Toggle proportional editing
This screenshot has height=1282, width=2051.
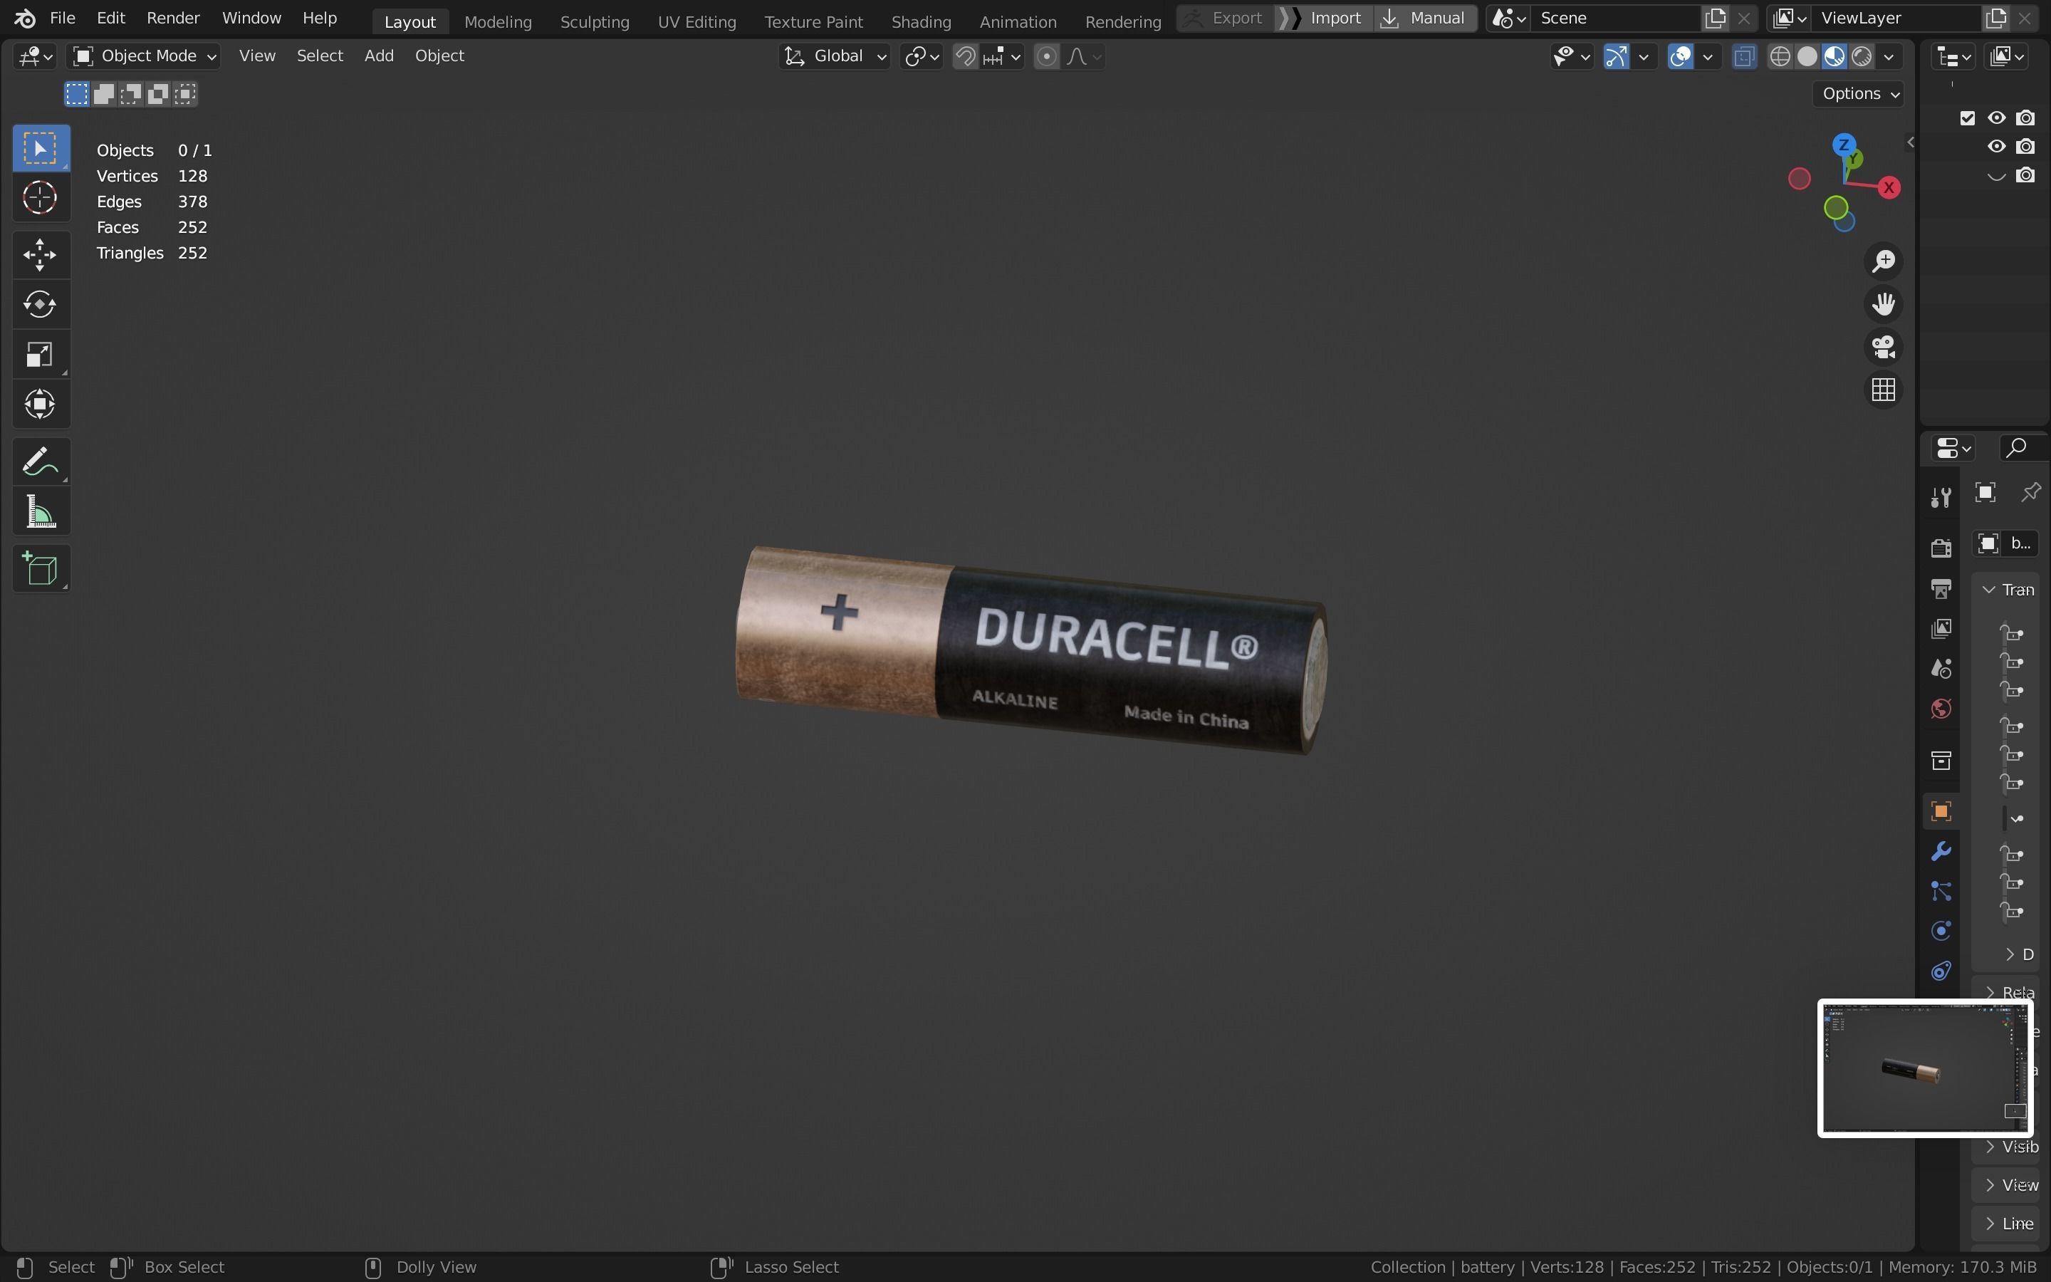1047,56
